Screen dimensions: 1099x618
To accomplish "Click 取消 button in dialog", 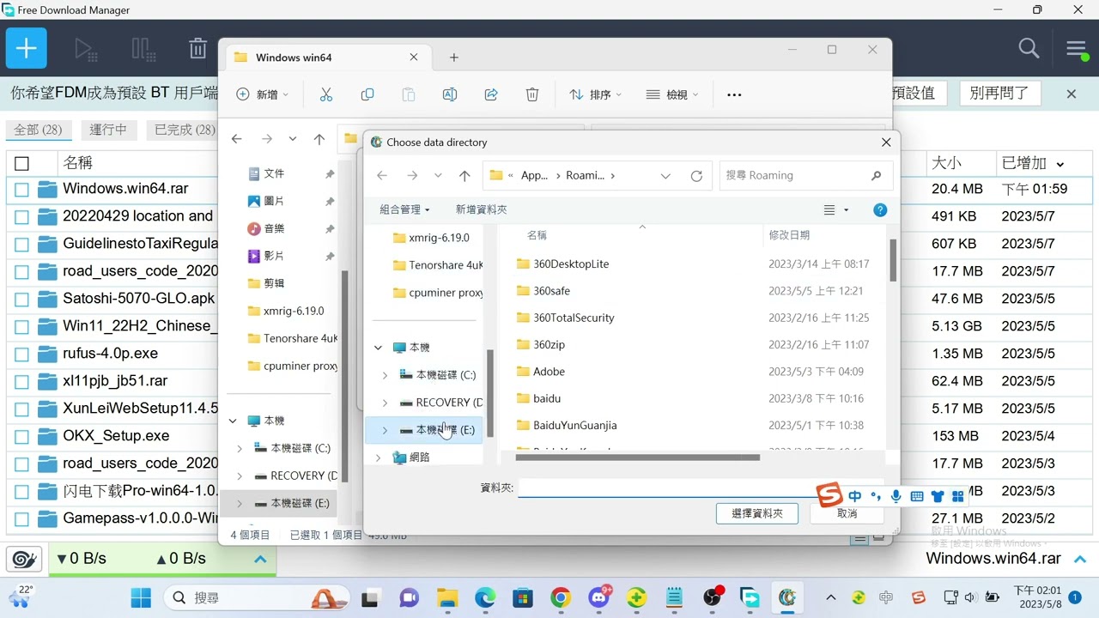I will (847, 513).
